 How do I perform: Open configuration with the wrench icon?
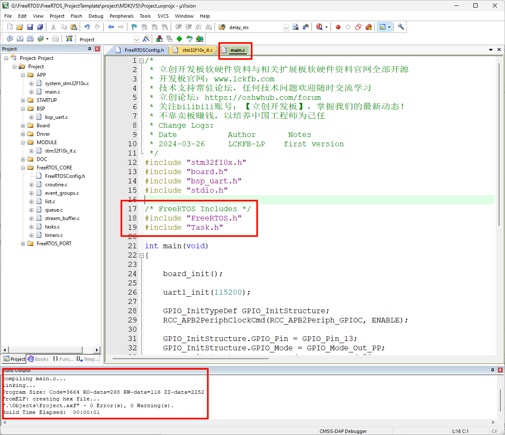coord(400,27)
